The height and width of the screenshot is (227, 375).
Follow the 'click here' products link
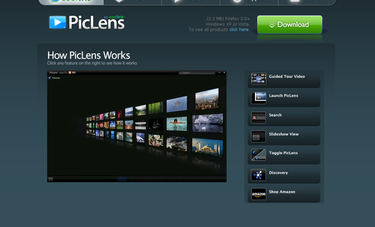click(239, 29)
